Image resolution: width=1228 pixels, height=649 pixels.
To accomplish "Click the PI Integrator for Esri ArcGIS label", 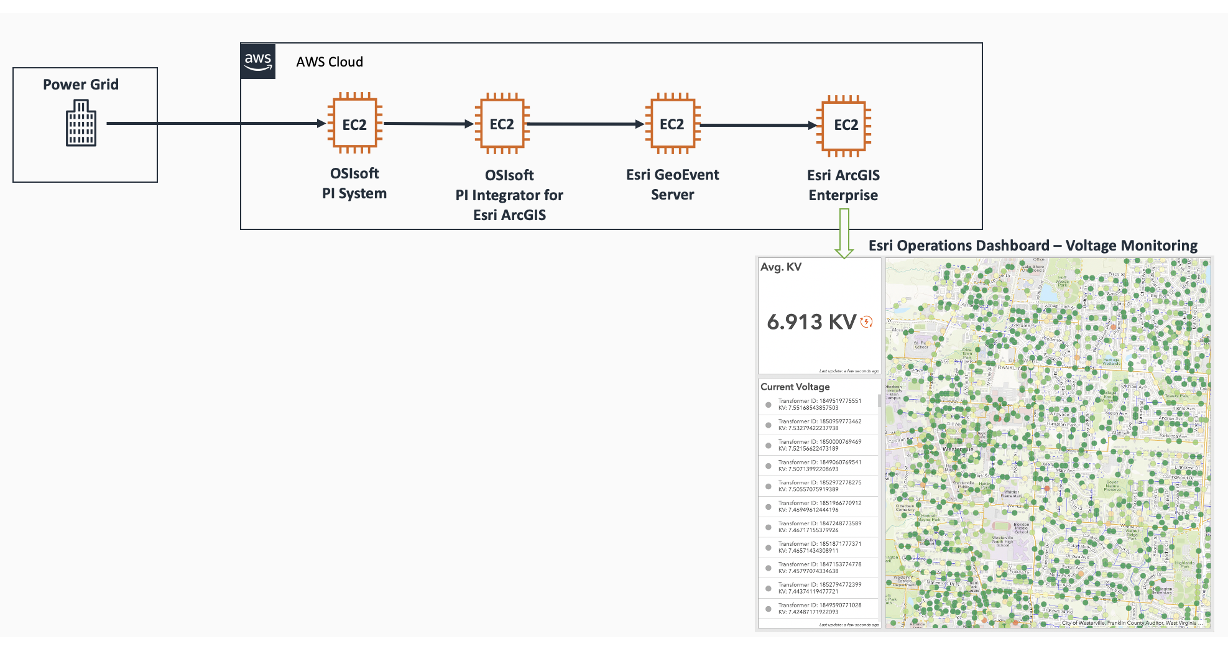I will pyautogui.click(x=509, y=195).
